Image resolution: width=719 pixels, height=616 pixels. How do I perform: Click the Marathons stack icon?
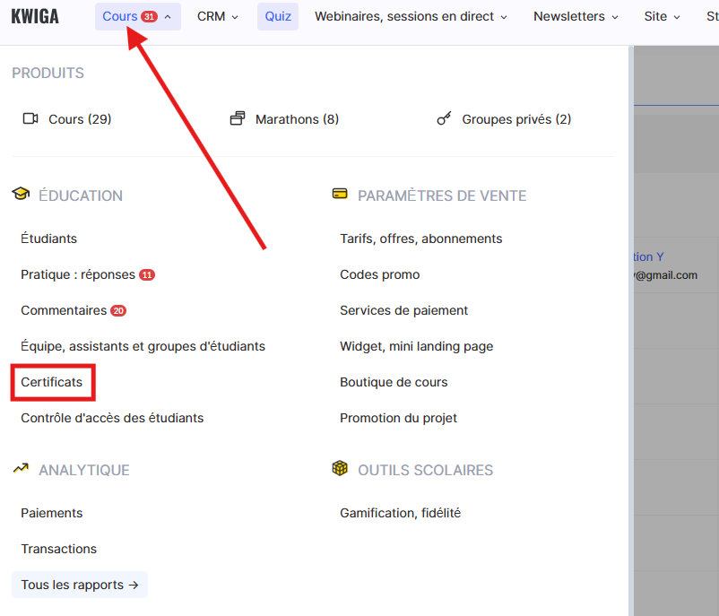238,119
